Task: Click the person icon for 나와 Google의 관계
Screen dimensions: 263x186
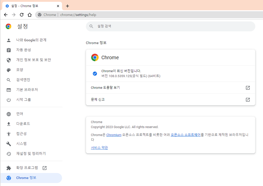Action: 8,40
